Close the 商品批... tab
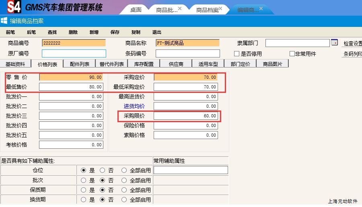 tap(179, 8)
